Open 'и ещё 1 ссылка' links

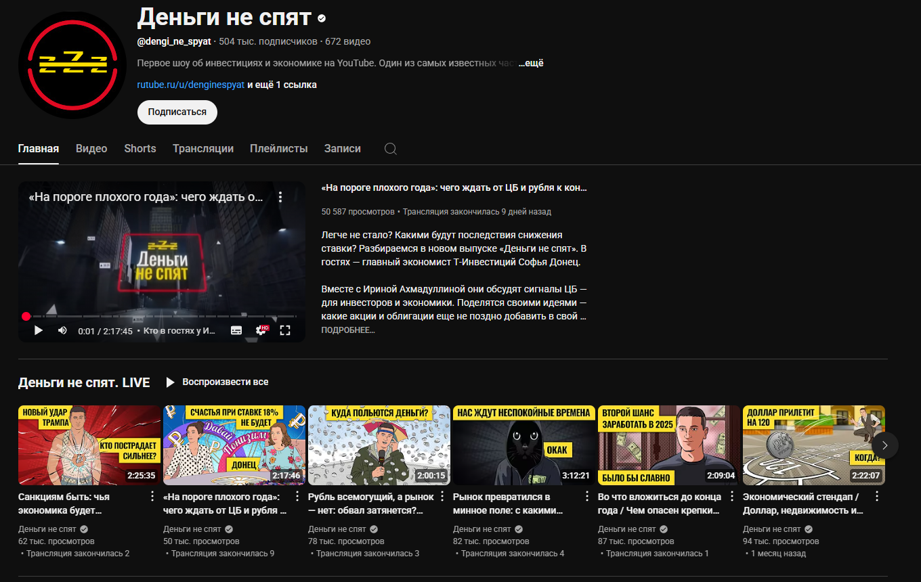(282, 85)
